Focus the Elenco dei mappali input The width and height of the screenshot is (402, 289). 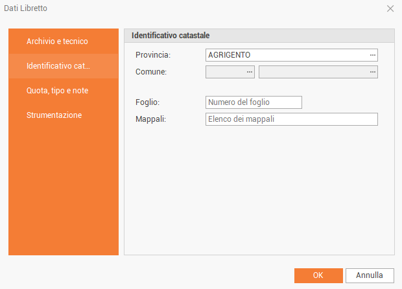point(291,119)
